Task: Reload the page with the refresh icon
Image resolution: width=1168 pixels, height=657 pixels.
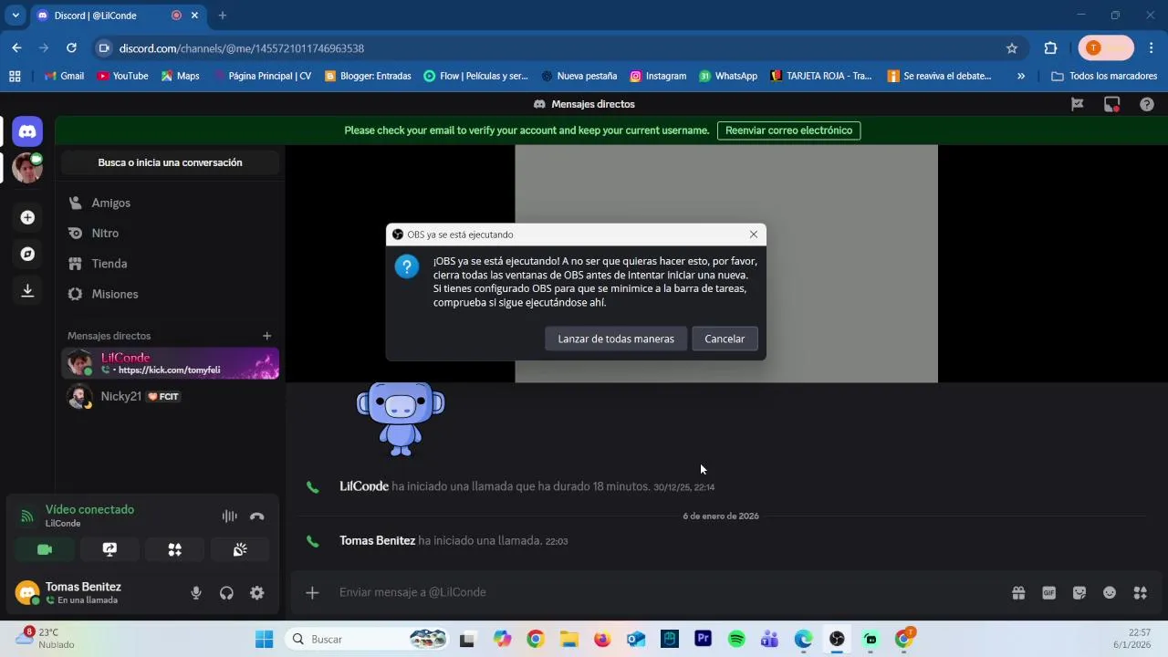Action: pyautogui.click(x=71, y=48)
